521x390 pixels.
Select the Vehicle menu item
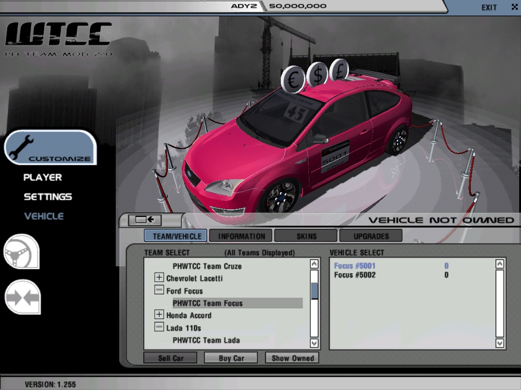[44, 216]
